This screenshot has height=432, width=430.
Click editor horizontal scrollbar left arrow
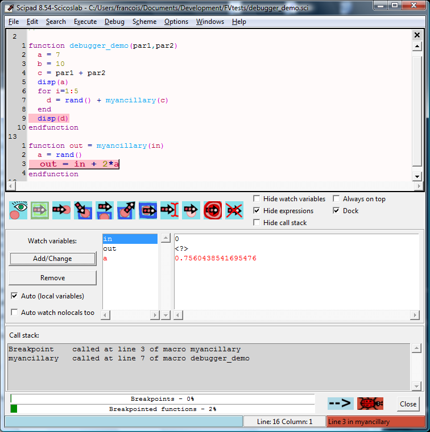[11, 186]
